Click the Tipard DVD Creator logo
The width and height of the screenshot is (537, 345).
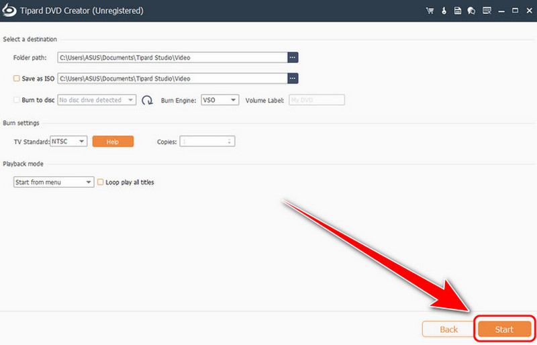point(9,11)
